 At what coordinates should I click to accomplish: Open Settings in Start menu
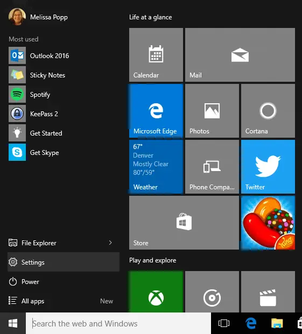(x=64, y=262)
